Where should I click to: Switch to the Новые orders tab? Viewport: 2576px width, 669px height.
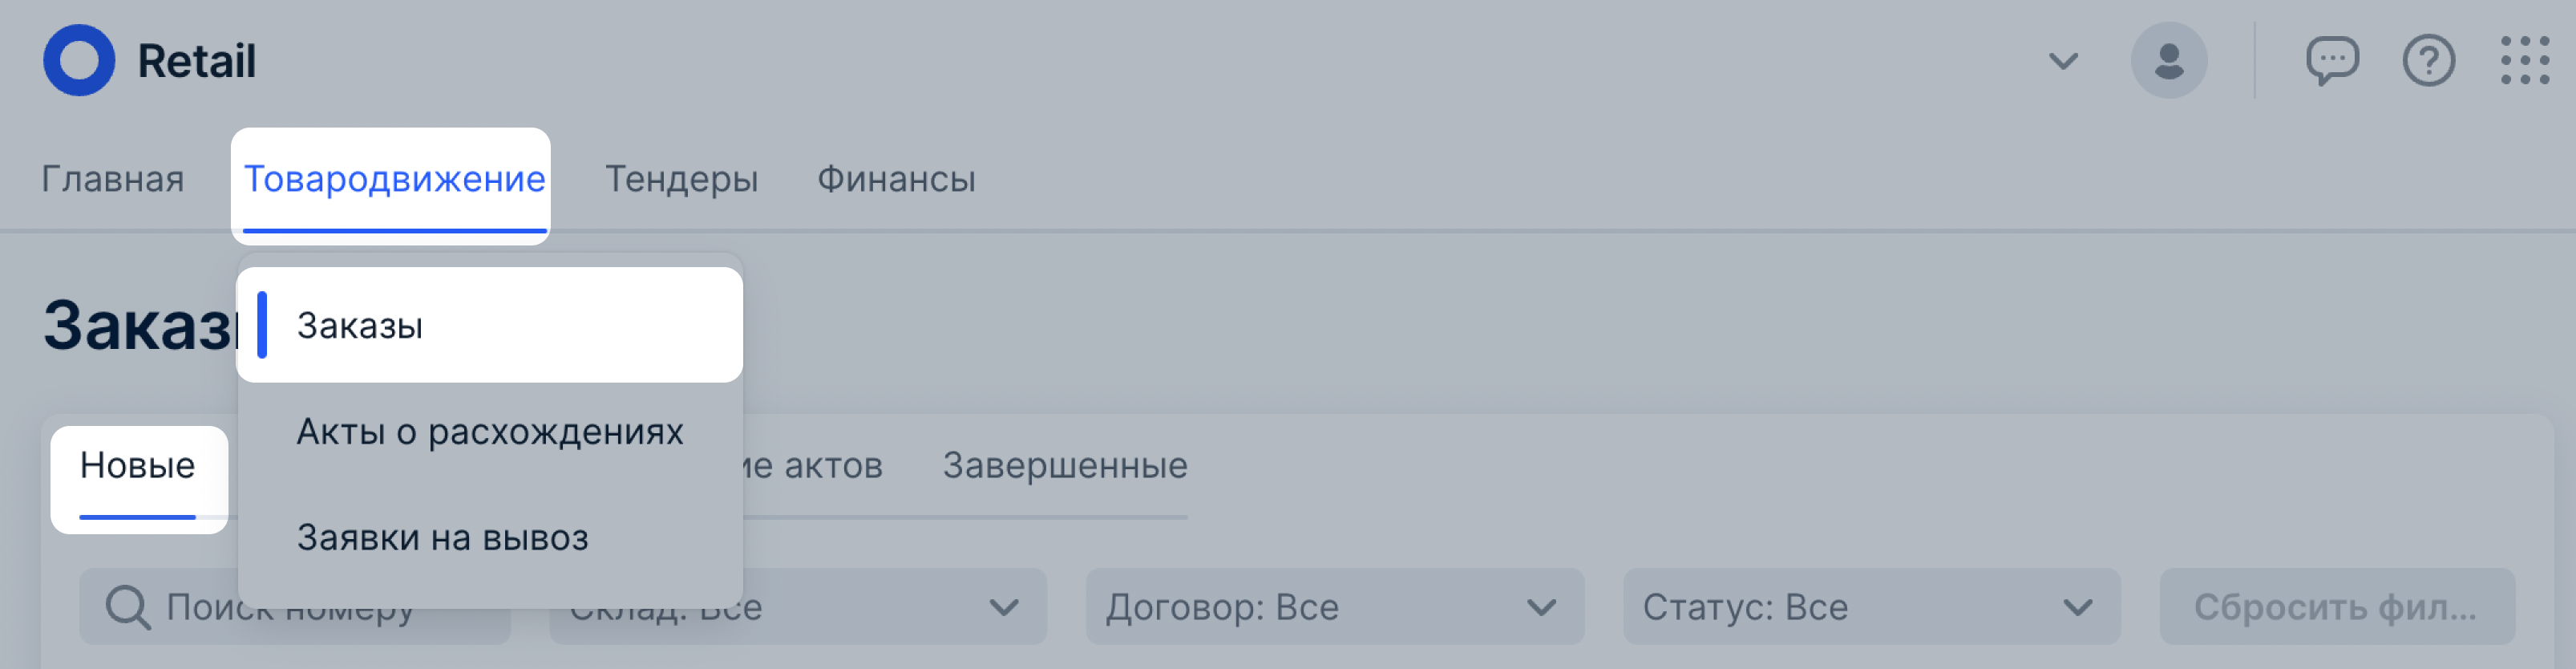(x=137, y=465)
